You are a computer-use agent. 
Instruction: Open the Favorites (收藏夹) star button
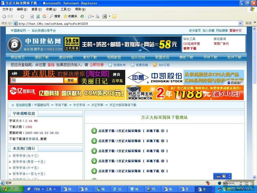point(70,16)
